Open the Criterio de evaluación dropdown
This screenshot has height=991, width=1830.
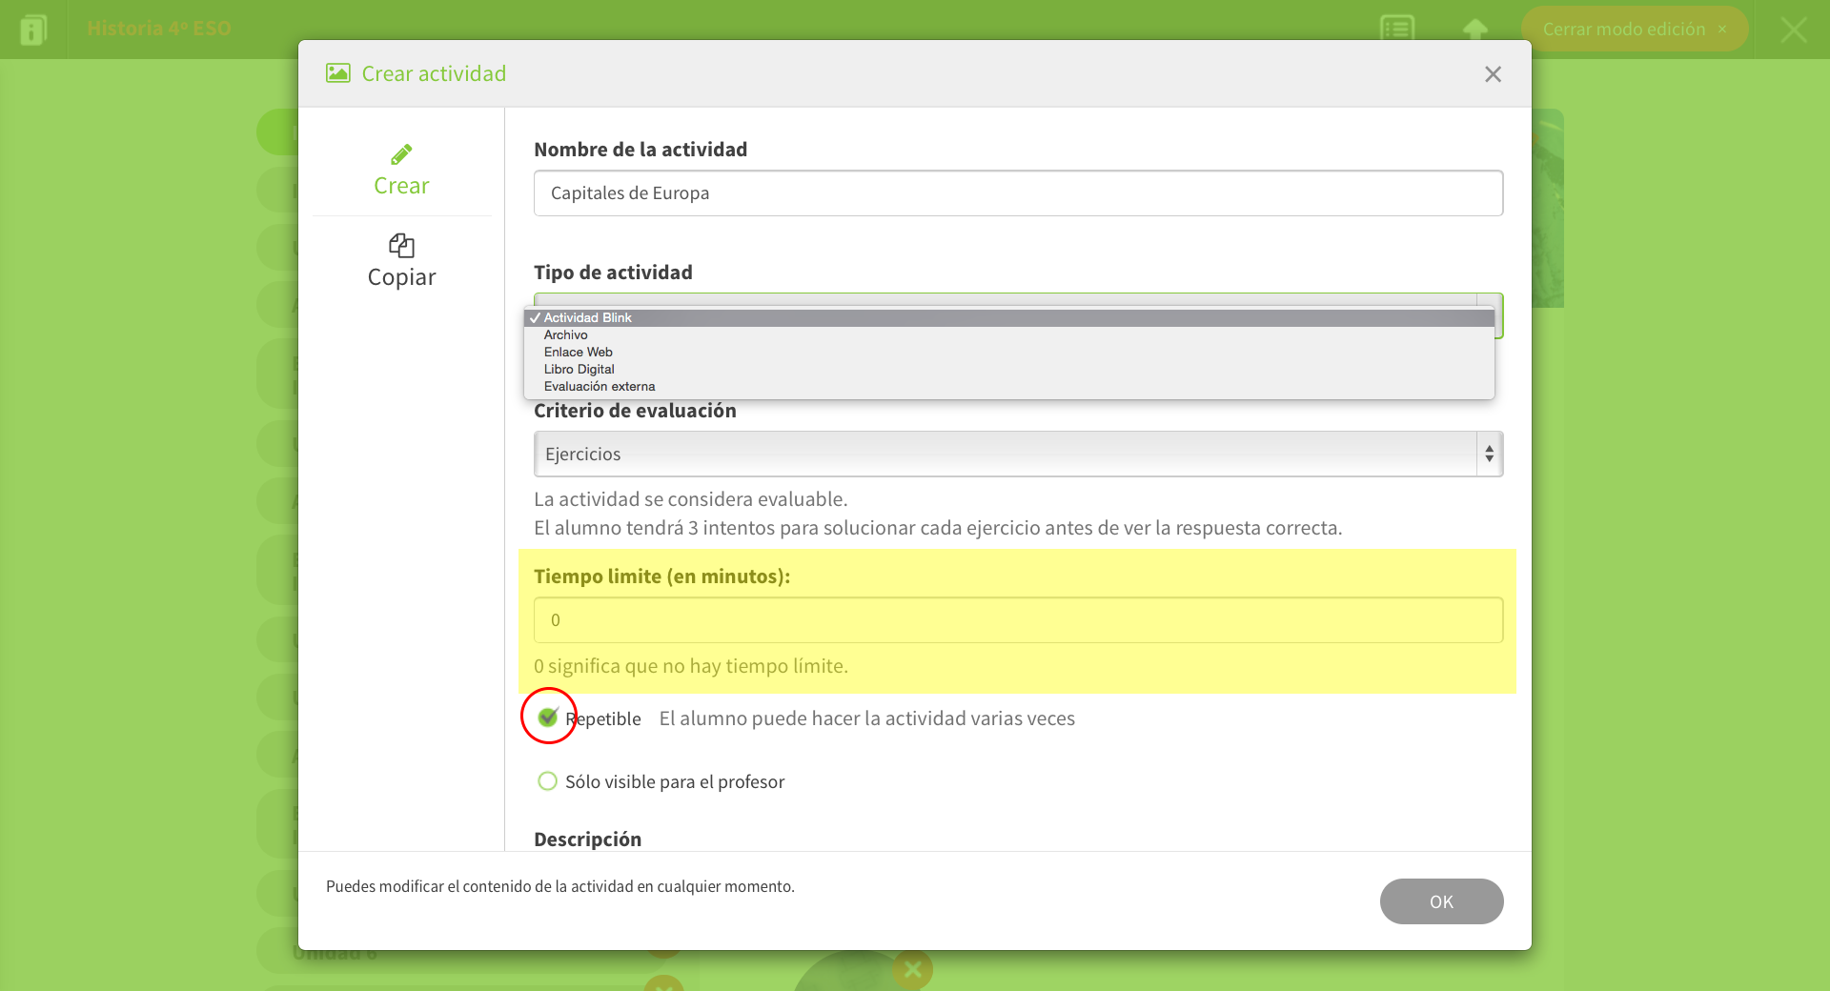(1017, 455)
